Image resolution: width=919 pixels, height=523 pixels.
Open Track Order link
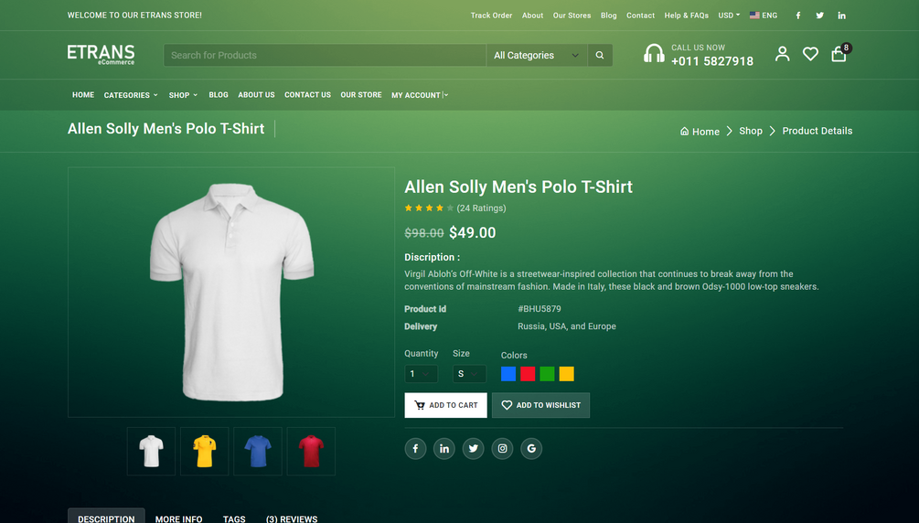(491, 16)
